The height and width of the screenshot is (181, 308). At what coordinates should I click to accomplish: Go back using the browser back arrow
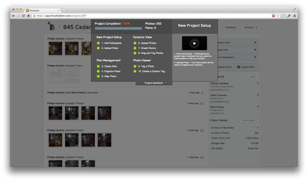(x=13, y=16)
